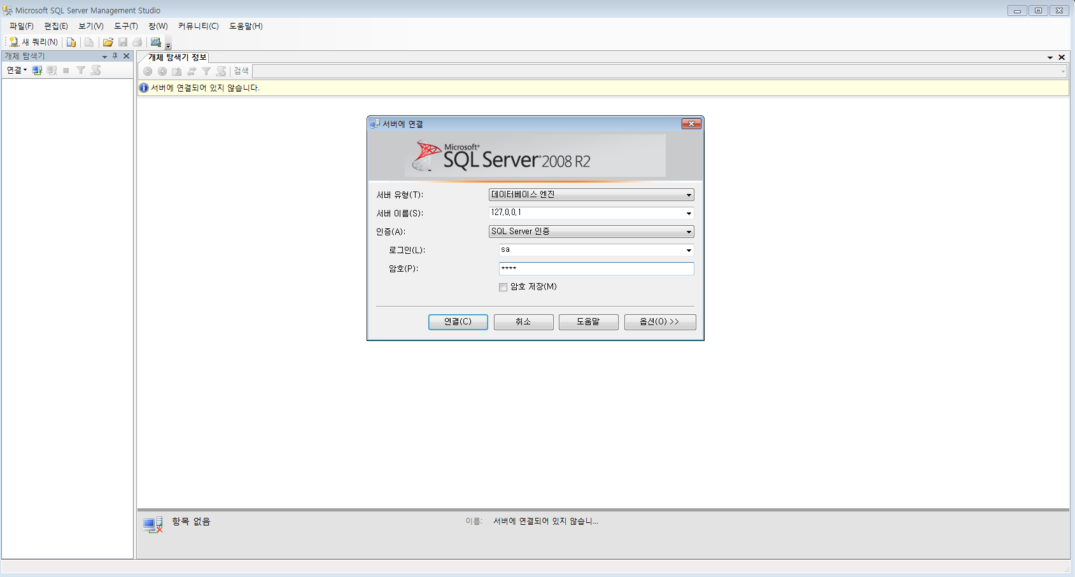This screenshot has width=1075, height=577.
Task: Open the Community (커뮤니티) menu
Action: point(199,26)
